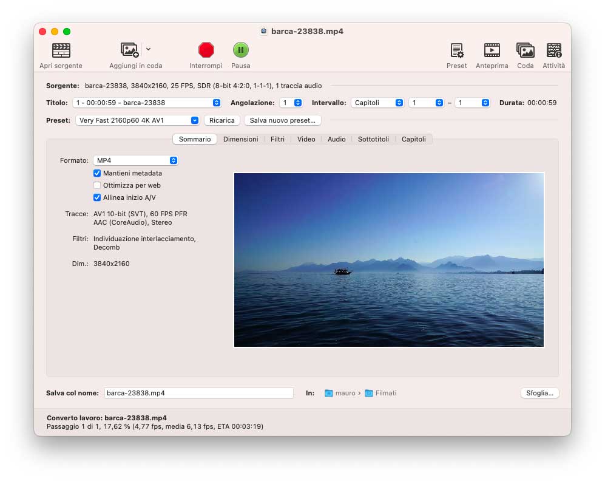The image size is (605, 481).
Task: Toggle the Allinea inizio A/V checkbox
Action: (x=97, y=197)
